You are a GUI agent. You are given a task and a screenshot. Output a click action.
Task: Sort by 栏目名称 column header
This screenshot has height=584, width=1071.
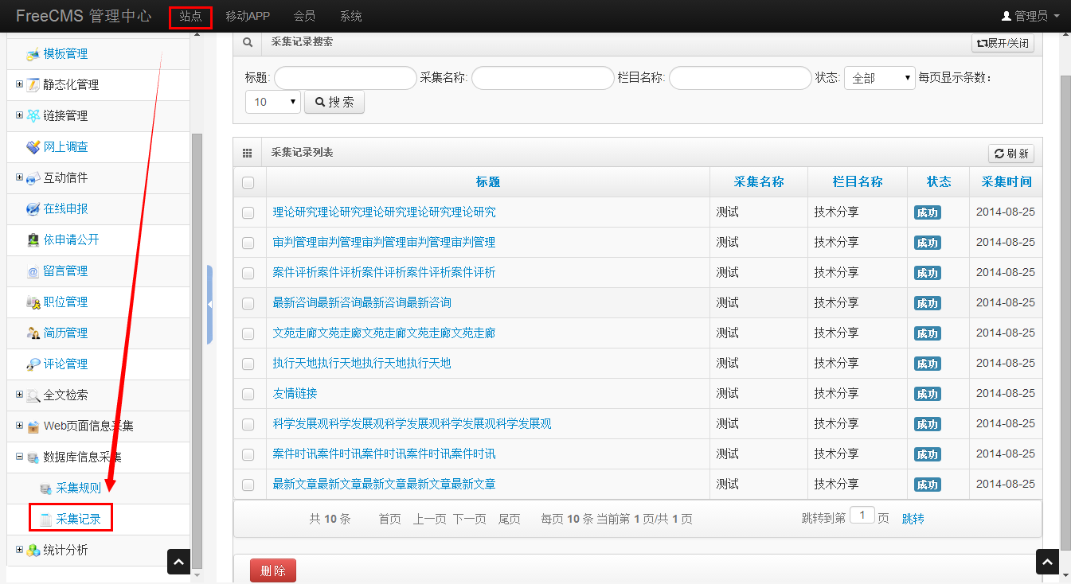(858, 181)
